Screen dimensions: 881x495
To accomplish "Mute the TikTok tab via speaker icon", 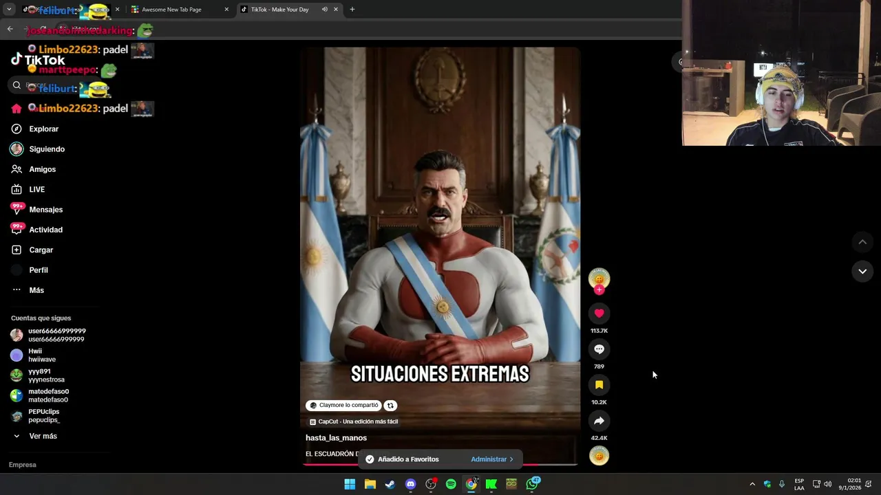I will point(324,10).
